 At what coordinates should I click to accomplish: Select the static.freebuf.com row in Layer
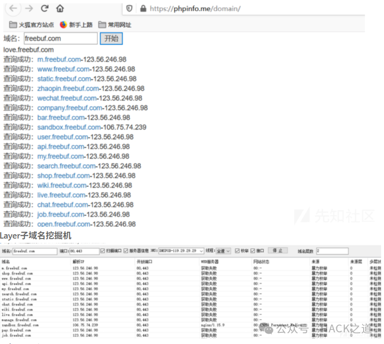tap(190, 299)
